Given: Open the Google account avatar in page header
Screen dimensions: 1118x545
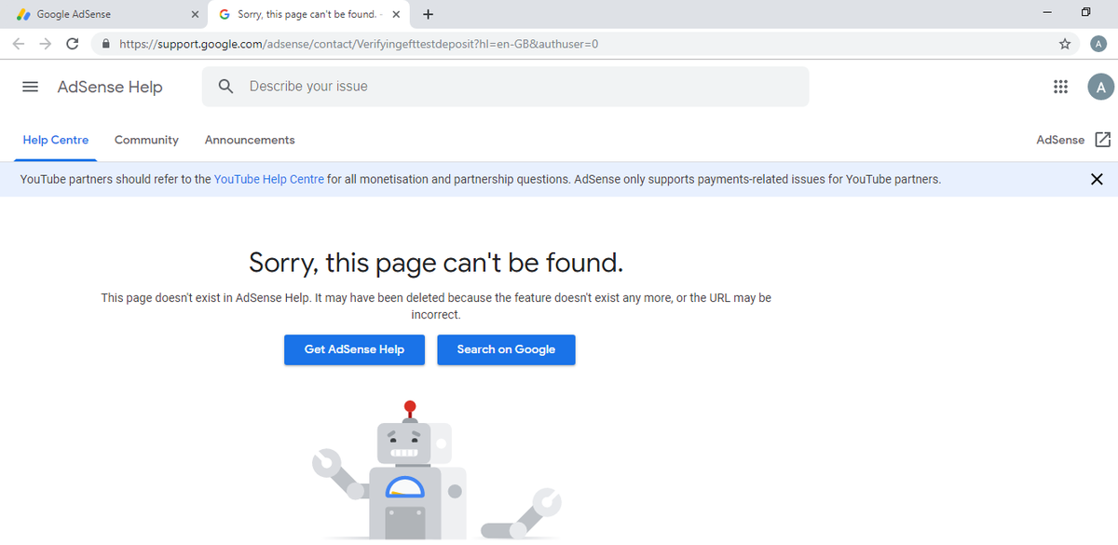Looking at the screenshot, I should [1100, 87].
